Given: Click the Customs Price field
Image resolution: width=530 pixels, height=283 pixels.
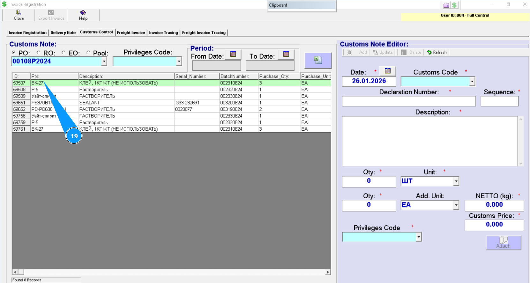Looking at the screenshot, I should 494,225.
